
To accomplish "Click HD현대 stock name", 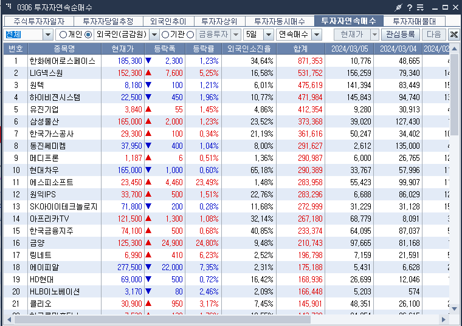I will click(x=41, y=279).
